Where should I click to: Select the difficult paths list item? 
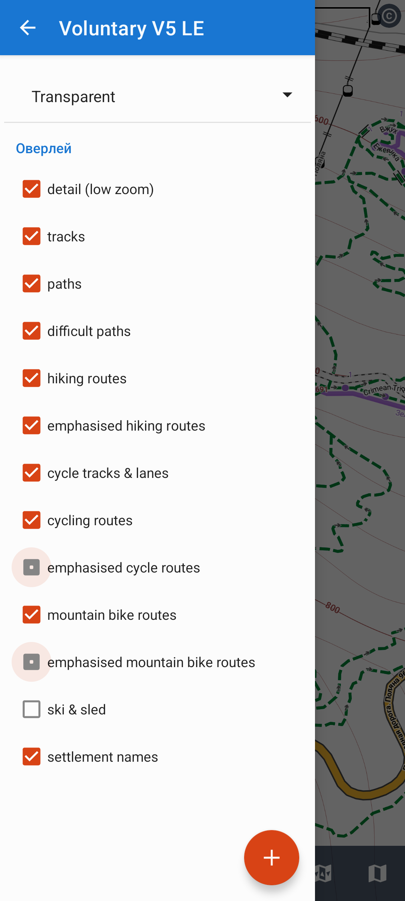(x=89, y=331)
